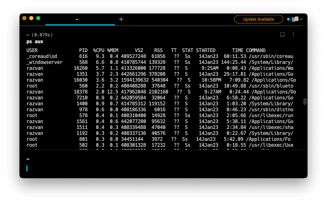Screen dimensions: 327x204
Task: Select the active tab labeled ~
Action: pyautogui.click(x=77, y=19)
